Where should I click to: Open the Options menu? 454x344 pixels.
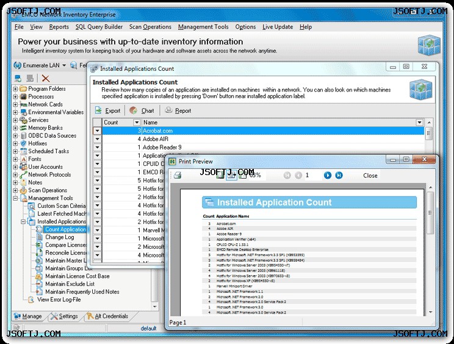pos(245,27)
